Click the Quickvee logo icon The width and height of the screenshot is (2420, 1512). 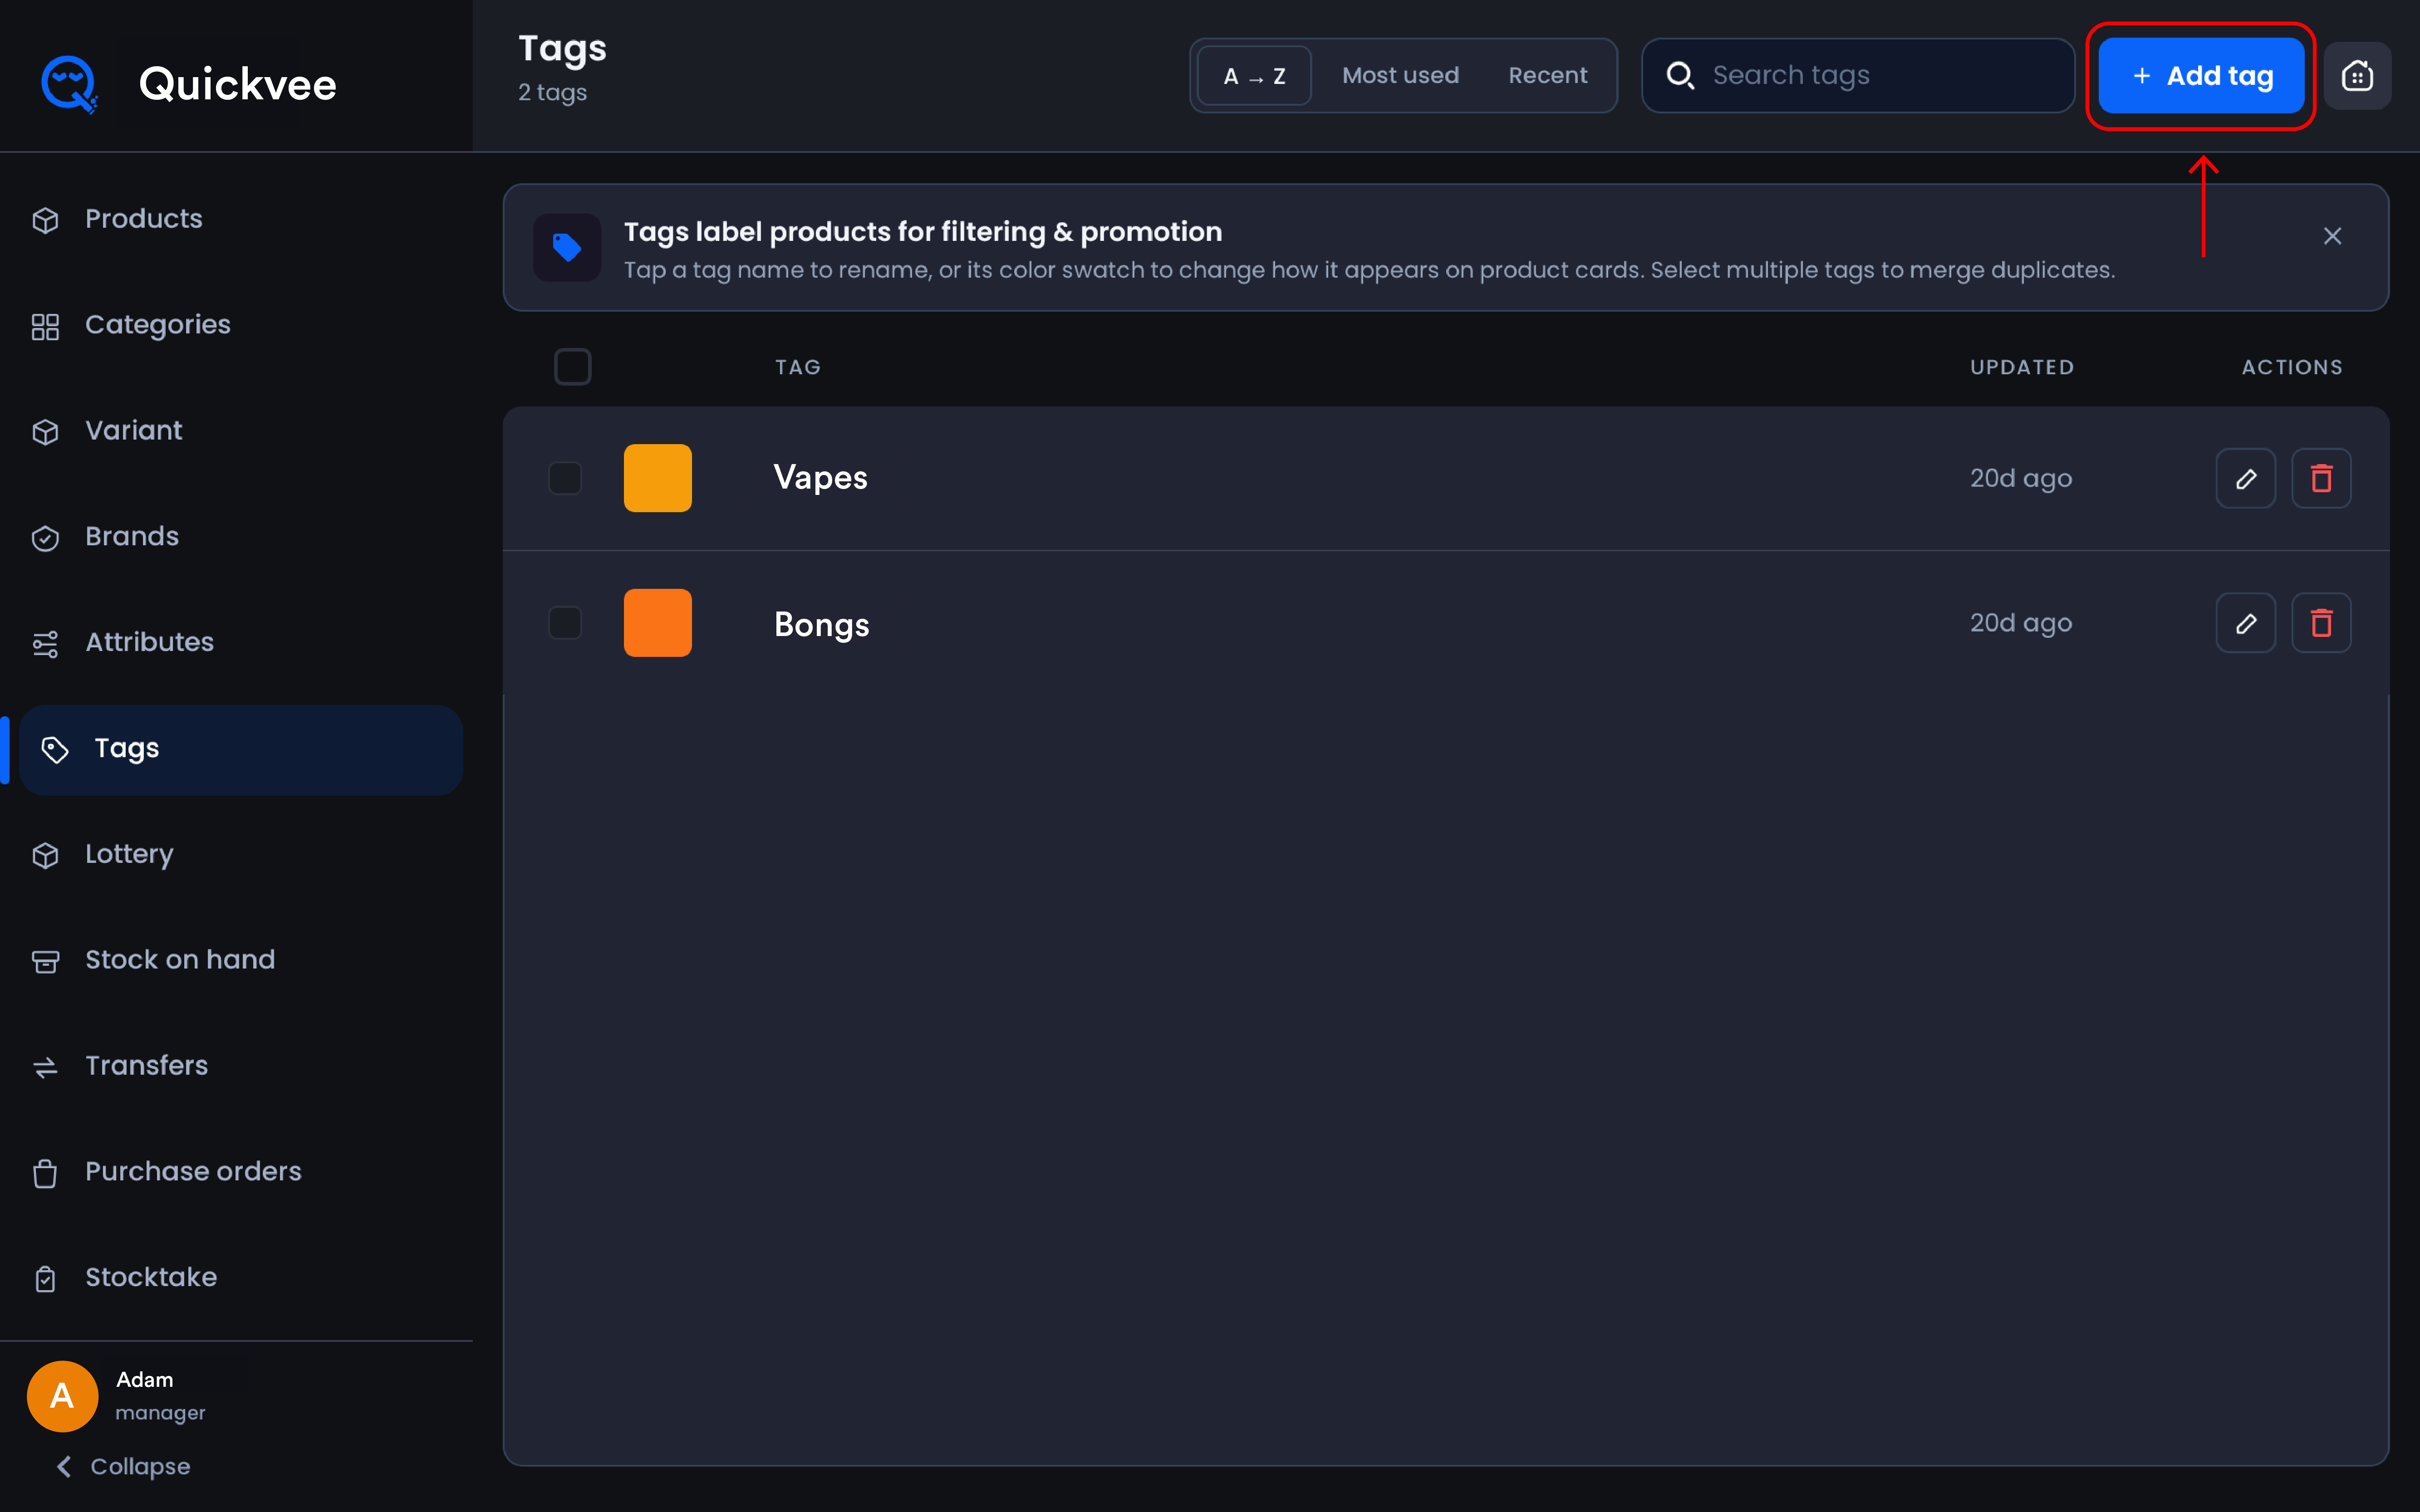tap(69, 84)
